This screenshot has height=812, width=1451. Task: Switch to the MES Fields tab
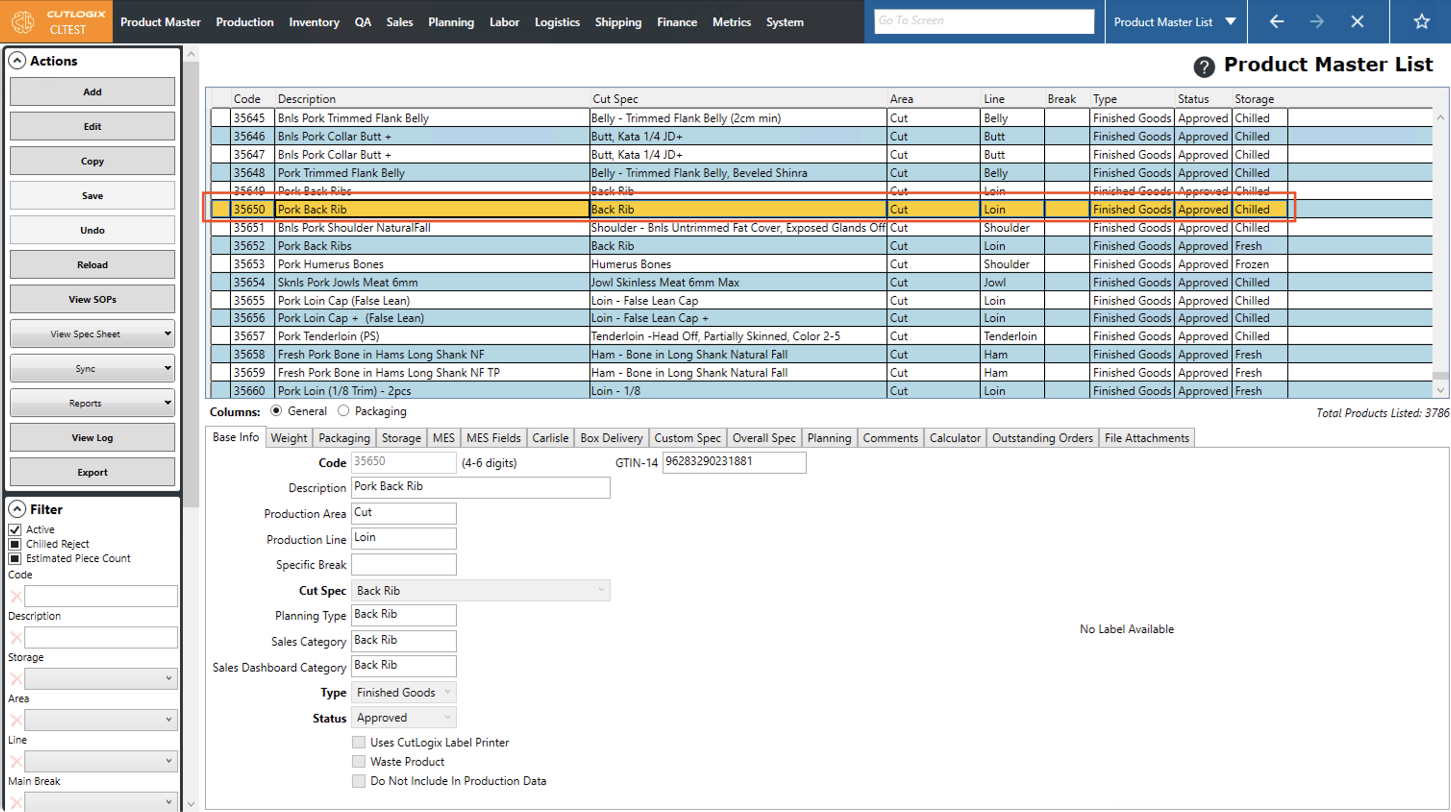click(x=493, y=438)
